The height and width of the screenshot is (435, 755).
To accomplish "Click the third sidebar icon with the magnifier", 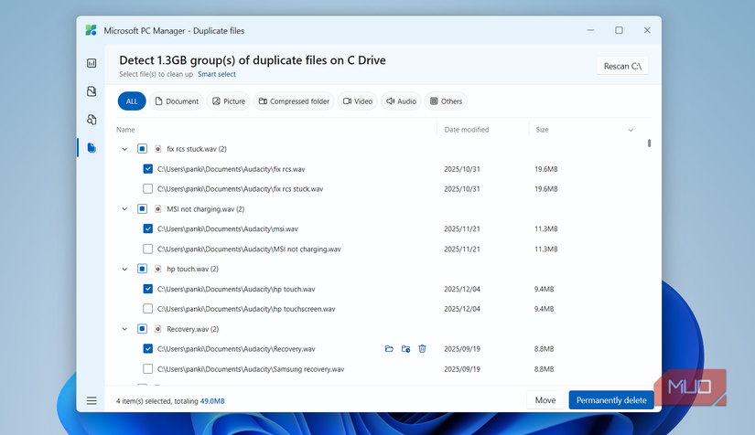I will (x=92, y=120).
